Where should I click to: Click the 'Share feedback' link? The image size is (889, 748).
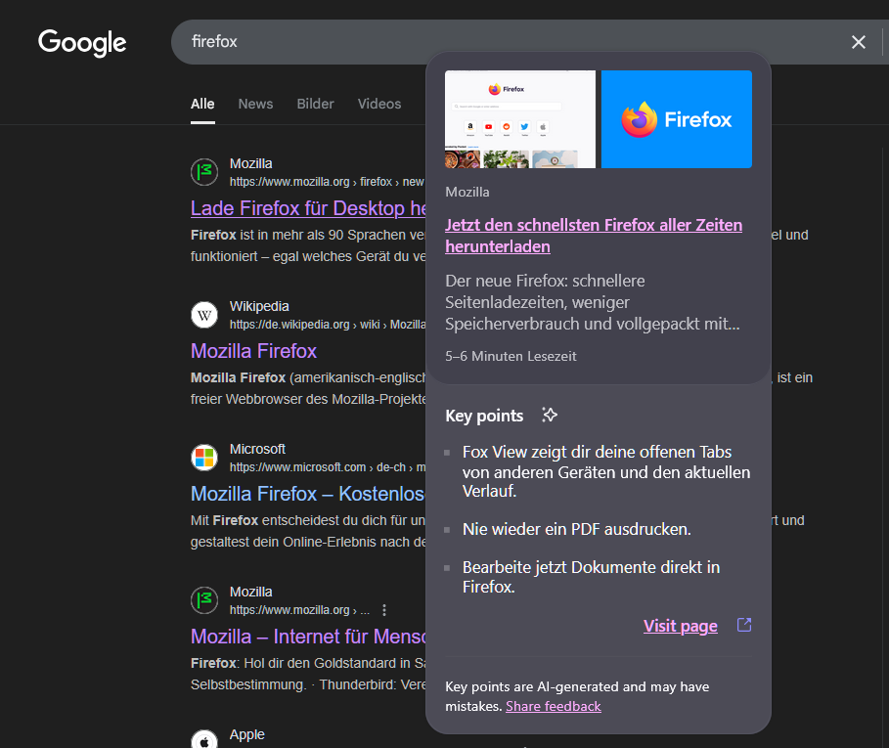554,706
